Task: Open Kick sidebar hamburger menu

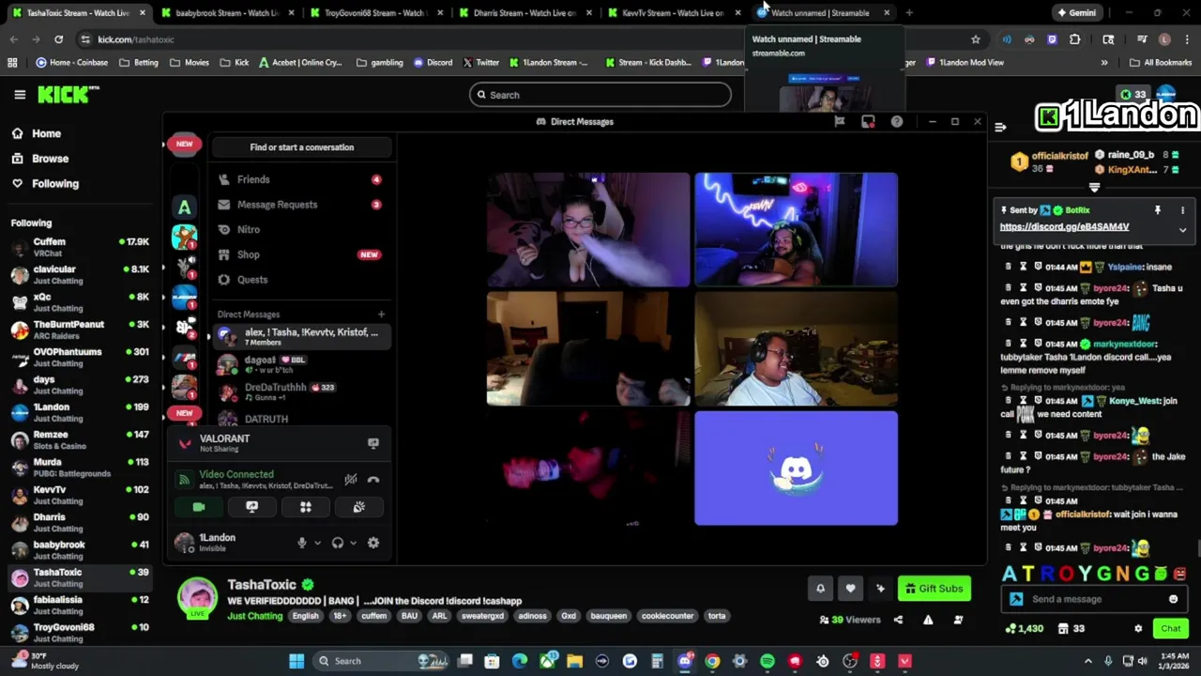Action: pyautogui.click(x=20, y=95)
